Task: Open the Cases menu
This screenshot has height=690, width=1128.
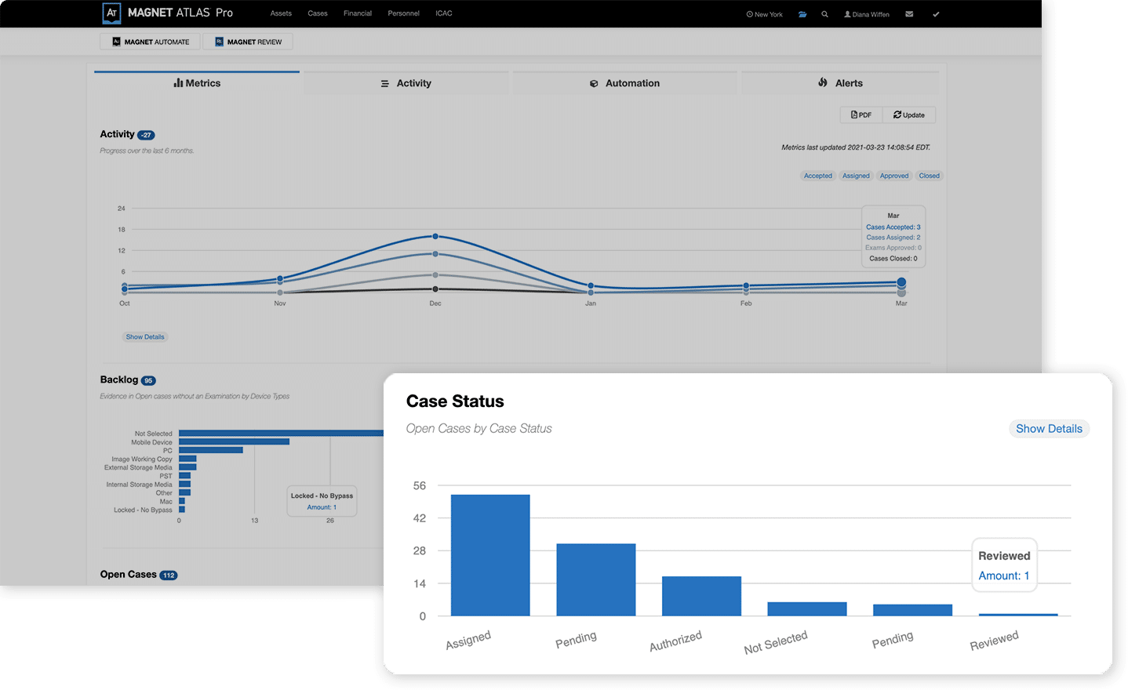Action: 318,13
